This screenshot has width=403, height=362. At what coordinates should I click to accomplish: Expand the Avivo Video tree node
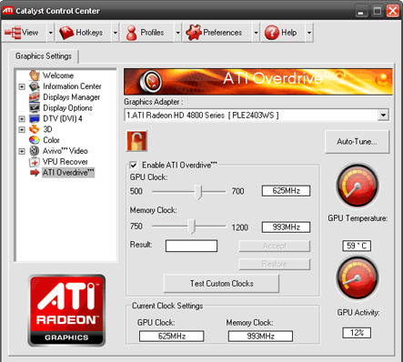pos(22,151)
